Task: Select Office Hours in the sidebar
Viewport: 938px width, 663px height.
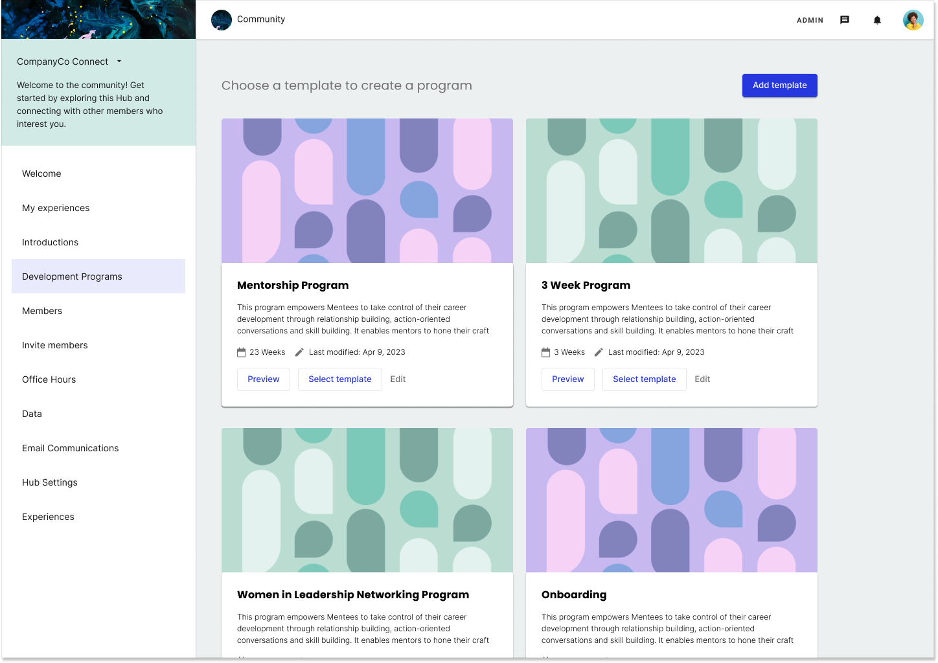Action: (49, 379)
